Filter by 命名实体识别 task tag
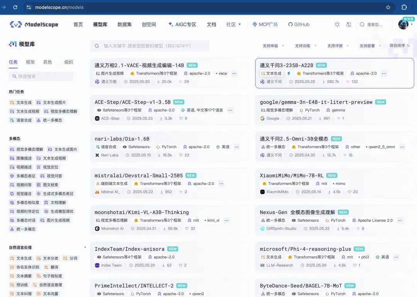417x297 pixels. 24,267
